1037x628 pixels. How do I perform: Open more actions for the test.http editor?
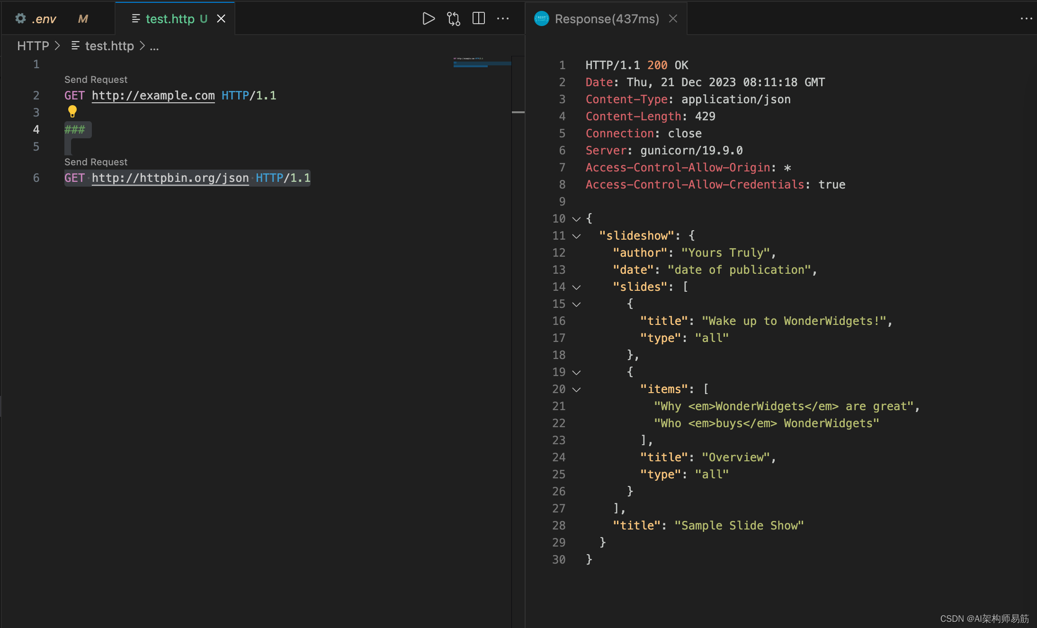click(x=503, y=18)
